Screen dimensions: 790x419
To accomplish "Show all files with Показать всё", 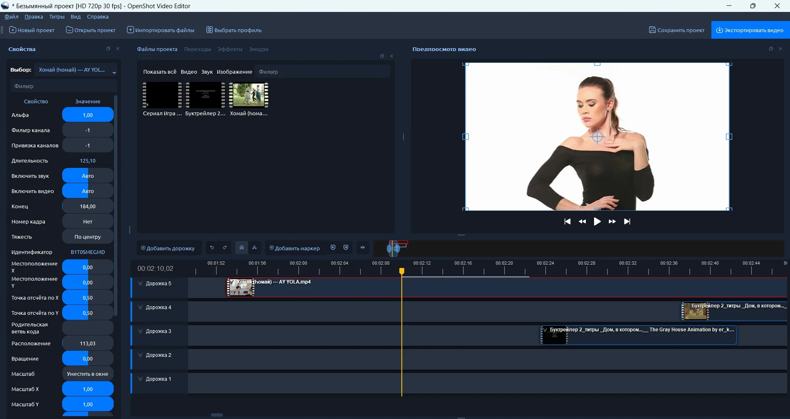I will click(x=160, y=72).
